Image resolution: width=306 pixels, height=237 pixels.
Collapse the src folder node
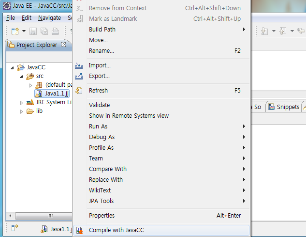(21, 77)
